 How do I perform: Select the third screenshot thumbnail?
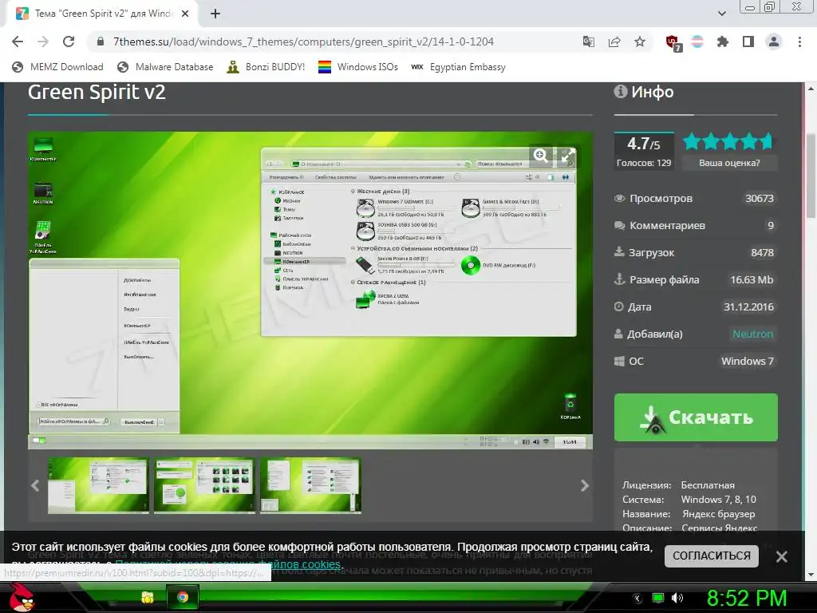click(310, 485)
